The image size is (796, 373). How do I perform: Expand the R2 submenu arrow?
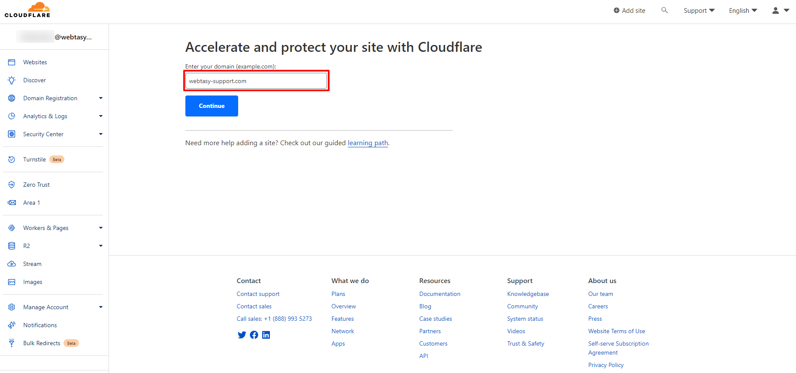click(101, 246)
